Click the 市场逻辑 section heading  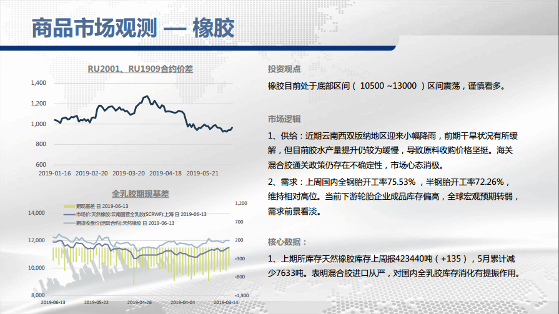point(284,118)
